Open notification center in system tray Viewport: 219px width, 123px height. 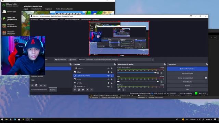point(215,120)
